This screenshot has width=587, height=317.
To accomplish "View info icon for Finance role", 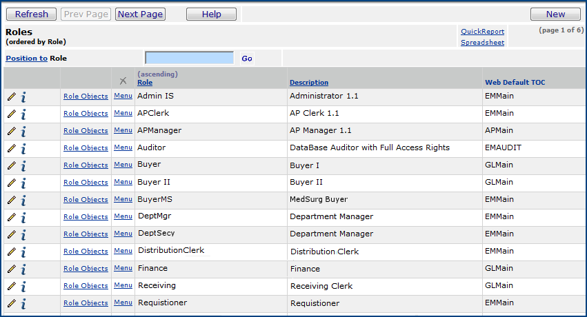I will tap(23, 269).
